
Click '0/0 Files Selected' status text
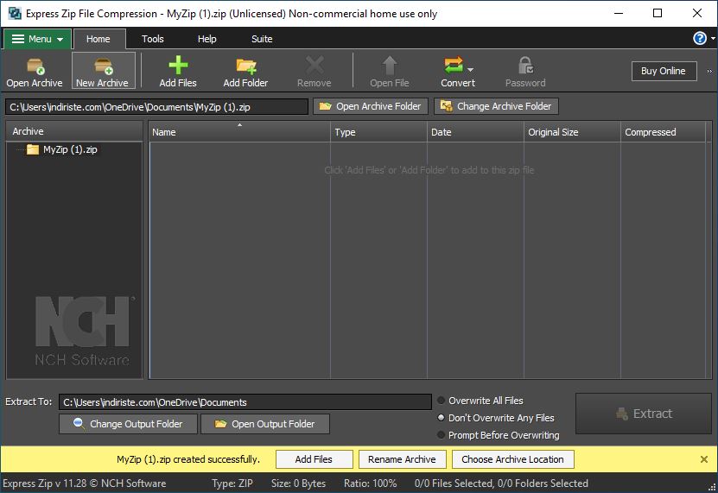coord(453,484)
